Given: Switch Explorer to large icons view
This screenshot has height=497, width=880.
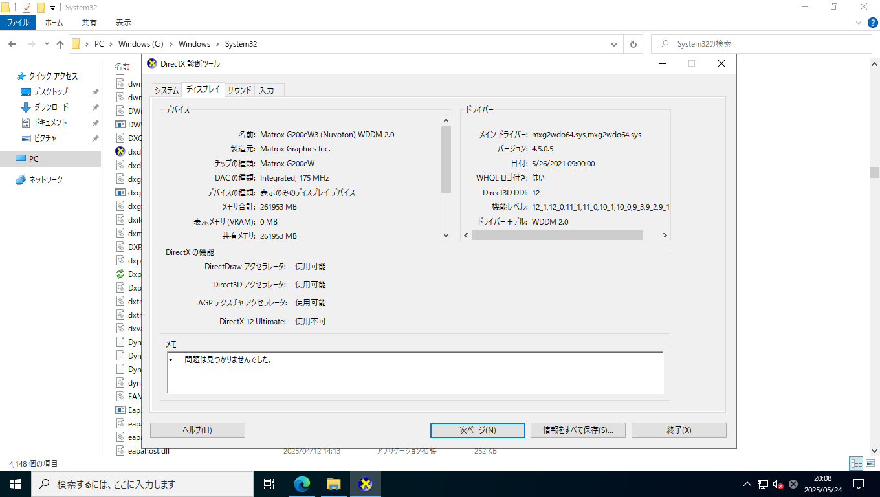Looking at the screenshot, I should (871, 463).
